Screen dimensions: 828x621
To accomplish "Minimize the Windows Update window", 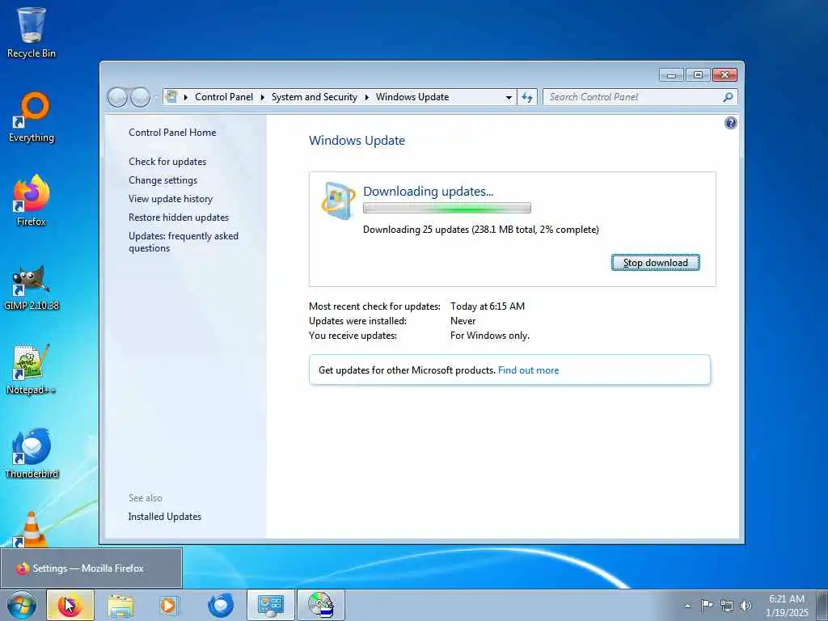I will (671, 75).
